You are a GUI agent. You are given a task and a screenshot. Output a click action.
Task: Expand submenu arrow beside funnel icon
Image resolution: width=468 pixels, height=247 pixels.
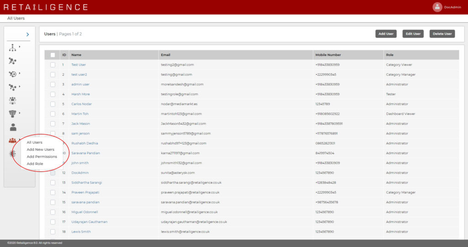point(19,113)
